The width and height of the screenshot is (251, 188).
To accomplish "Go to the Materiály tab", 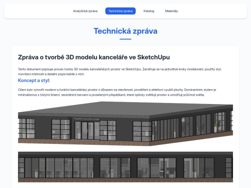I will click(172, 11).
